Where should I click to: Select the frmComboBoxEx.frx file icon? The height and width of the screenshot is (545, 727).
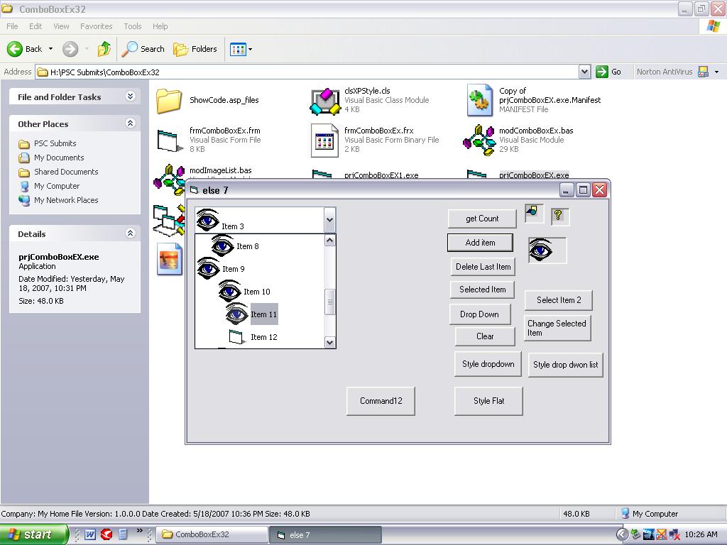(x=325, y=140)
